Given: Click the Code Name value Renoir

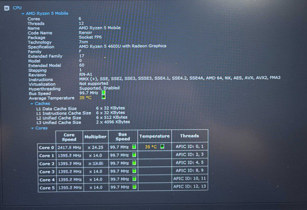Looking at the screenshot, I should click(x=86, y=33).
